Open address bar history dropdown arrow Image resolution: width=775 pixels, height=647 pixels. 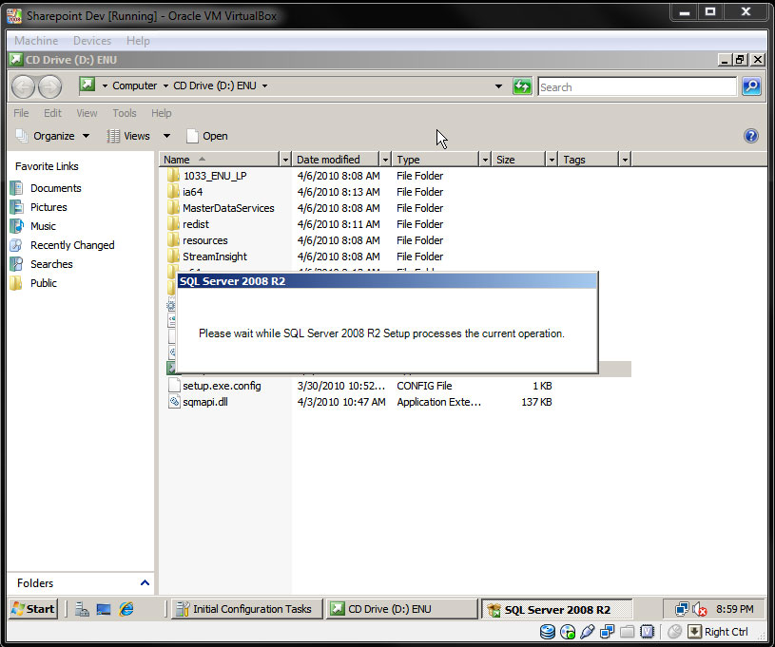[x=498, y=86]
